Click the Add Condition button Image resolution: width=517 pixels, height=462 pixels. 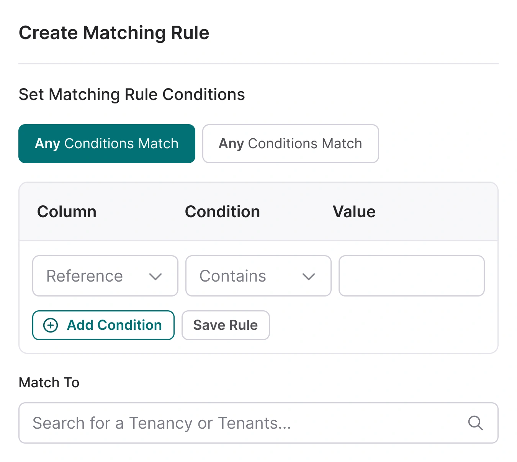[103, 325]
